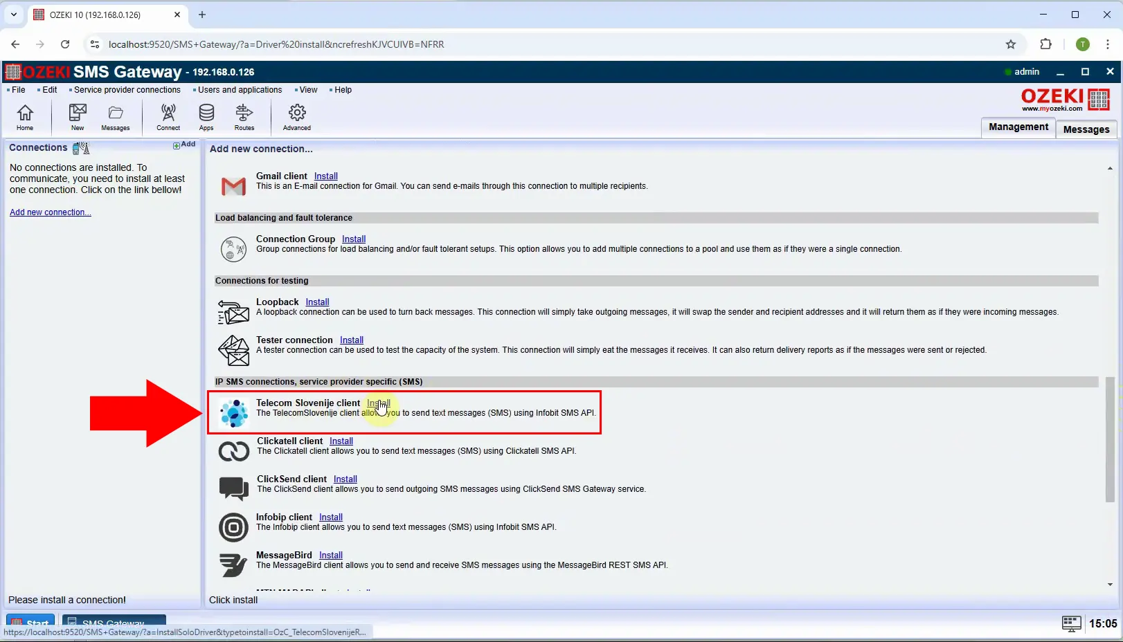Click the browser address bar URL
Image resolution: width=1123 pixels, height=642 pixels.
[276, 44]
